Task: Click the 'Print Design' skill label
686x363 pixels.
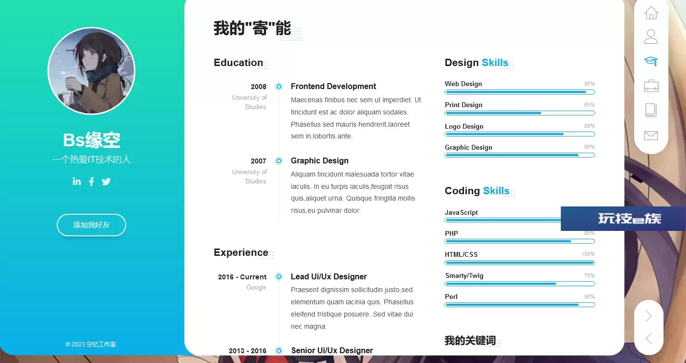Action: [464, 105]
